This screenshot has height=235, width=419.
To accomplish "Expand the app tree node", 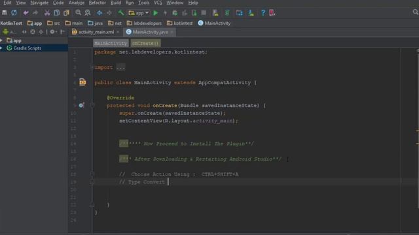I will [x=1, y=40].
